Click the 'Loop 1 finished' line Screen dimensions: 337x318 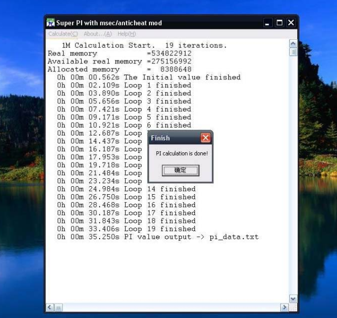[x=124, y=85]
